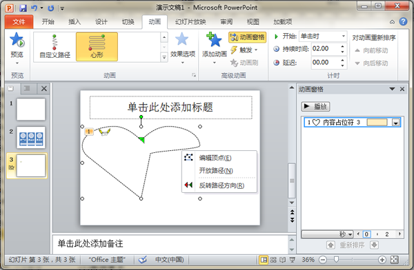Click the Effect Options (效果选项) icon
The height and width of the screenshot is (270, 414).
coord(182,39)
